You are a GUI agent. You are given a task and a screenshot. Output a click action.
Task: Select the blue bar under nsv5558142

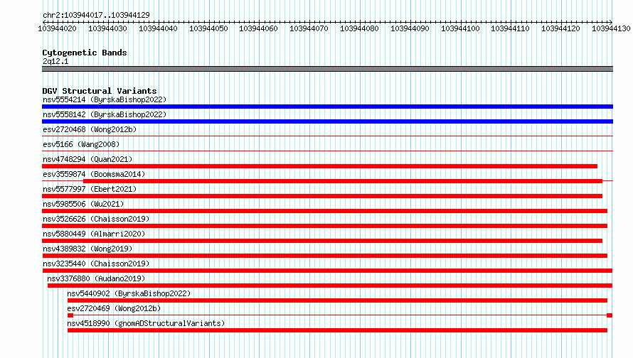click(327, 121)
